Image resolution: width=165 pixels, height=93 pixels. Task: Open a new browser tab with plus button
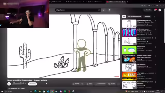click(x=127, y=2)
